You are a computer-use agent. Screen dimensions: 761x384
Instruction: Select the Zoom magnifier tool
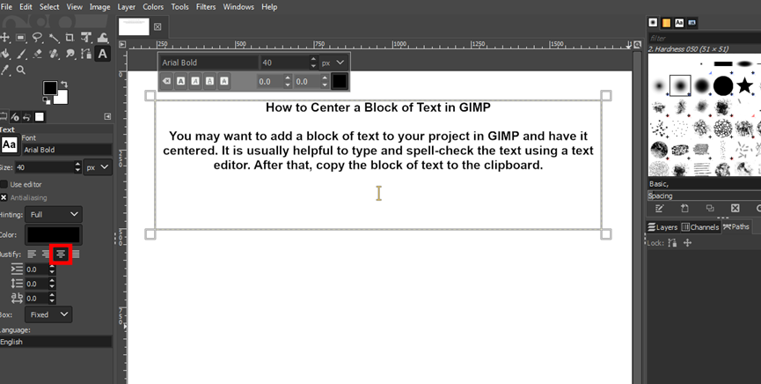tap(21, 70)
